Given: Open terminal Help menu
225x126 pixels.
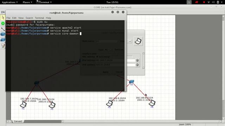Looking at the screenshot, I should point(49,18).
